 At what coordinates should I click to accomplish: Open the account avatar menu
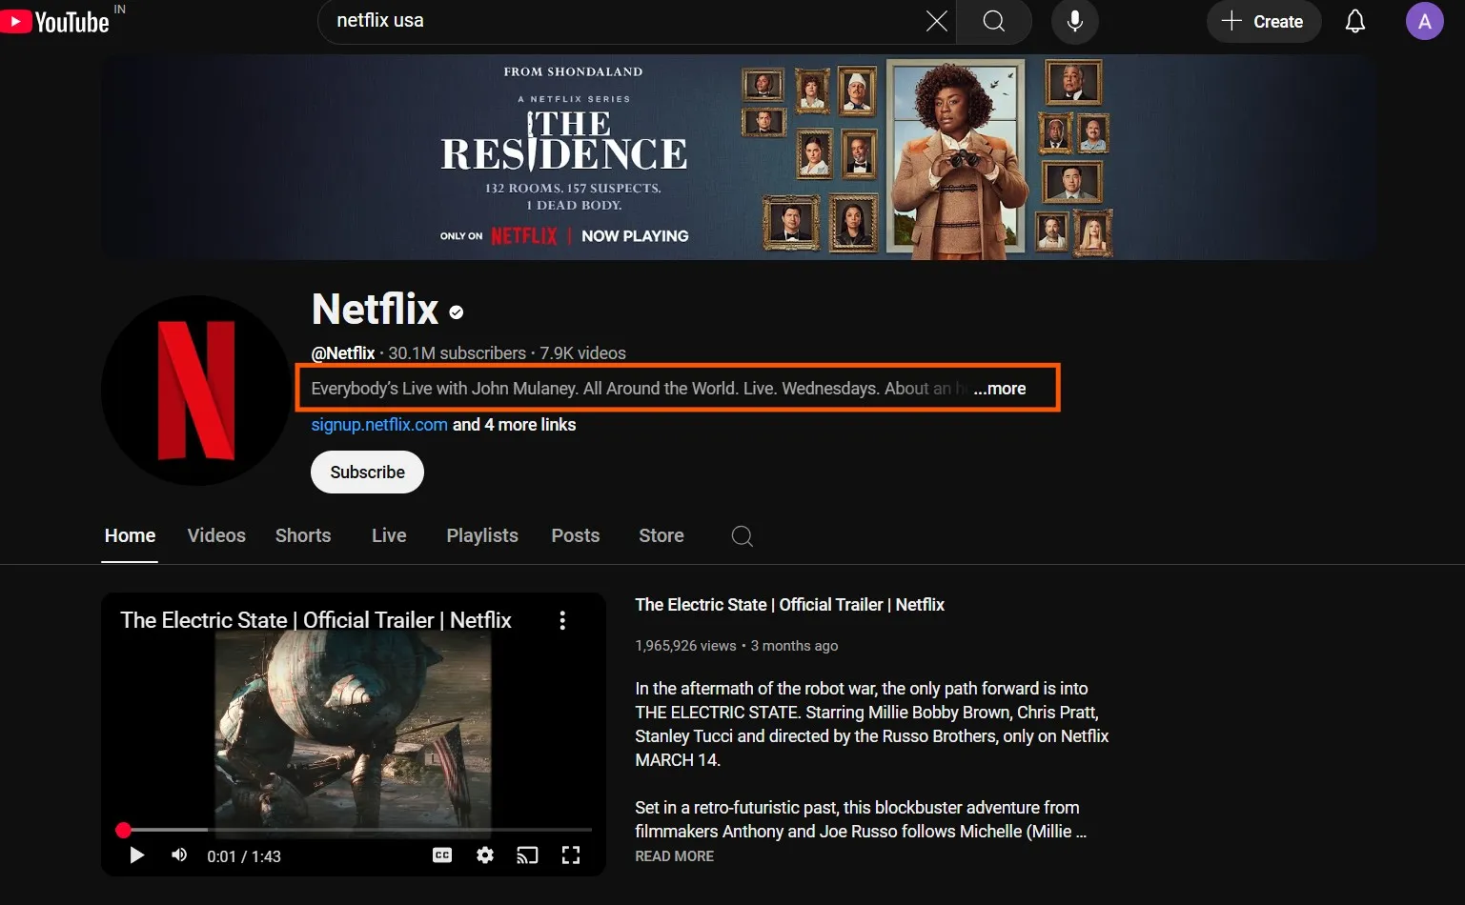1424,21
